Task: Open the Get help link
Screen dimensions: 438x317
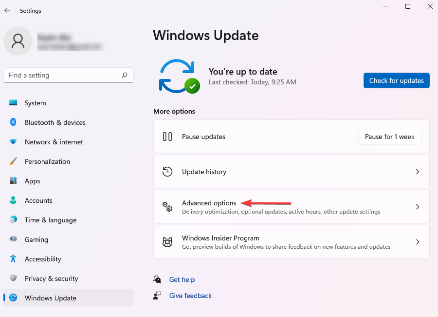Action: pyautogui.click(x=182, y=279)
